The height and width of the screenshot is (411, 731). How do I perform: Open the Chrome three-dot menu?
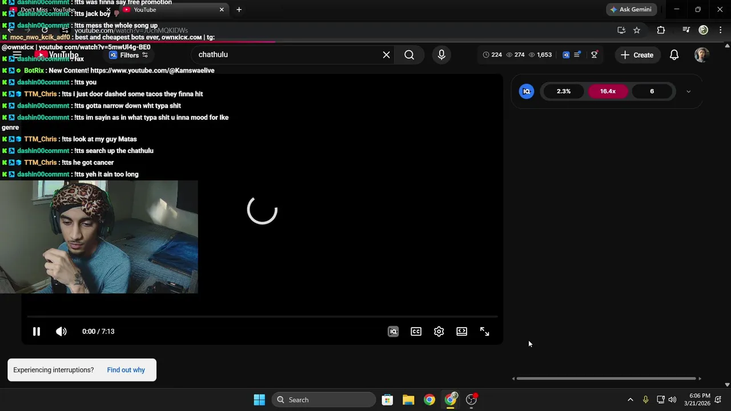720,30
